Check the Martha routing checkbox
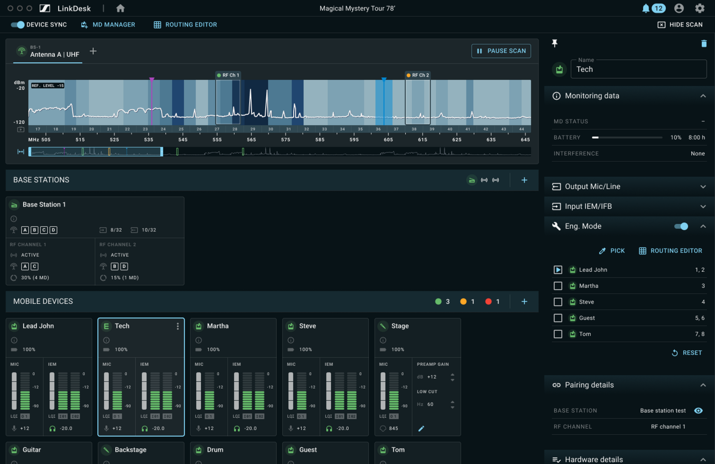Screen dimensions: 715x464 point(557,286)
